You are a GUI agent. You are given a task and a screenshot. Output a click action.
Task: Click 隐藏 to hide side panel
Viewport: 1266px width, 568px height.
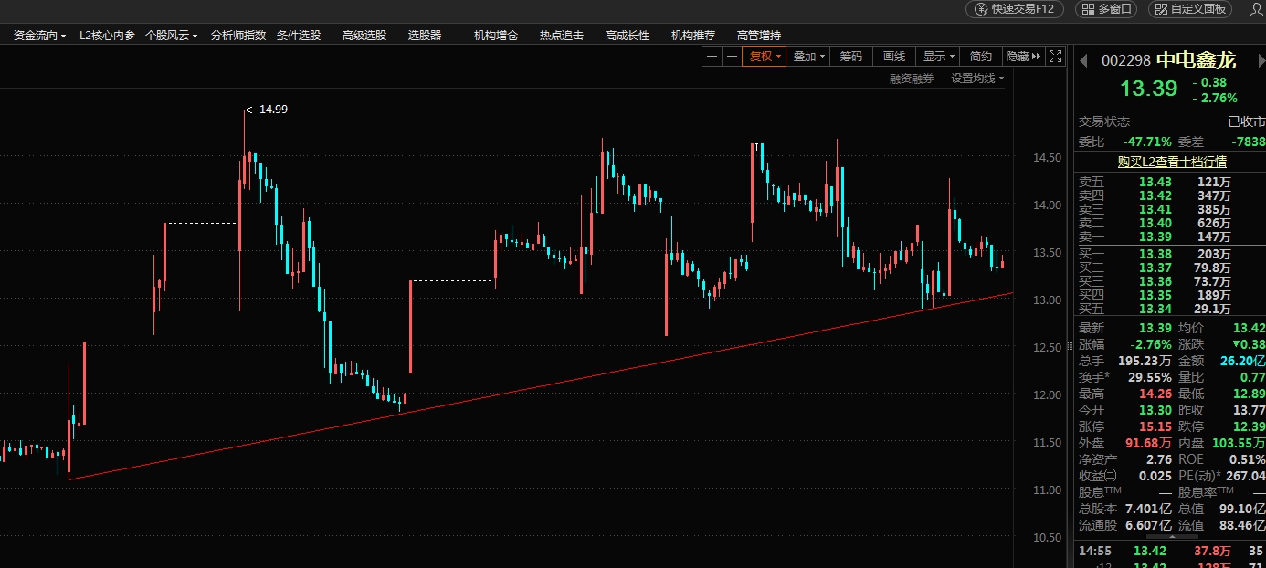tap(1023, 57)
